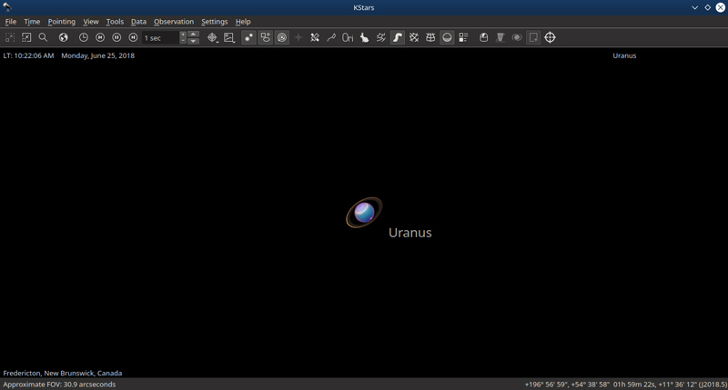Screen dimensions: 728x390
Task: Click the 'Uranus' focus label at the top right
Action: coord(624,55)
